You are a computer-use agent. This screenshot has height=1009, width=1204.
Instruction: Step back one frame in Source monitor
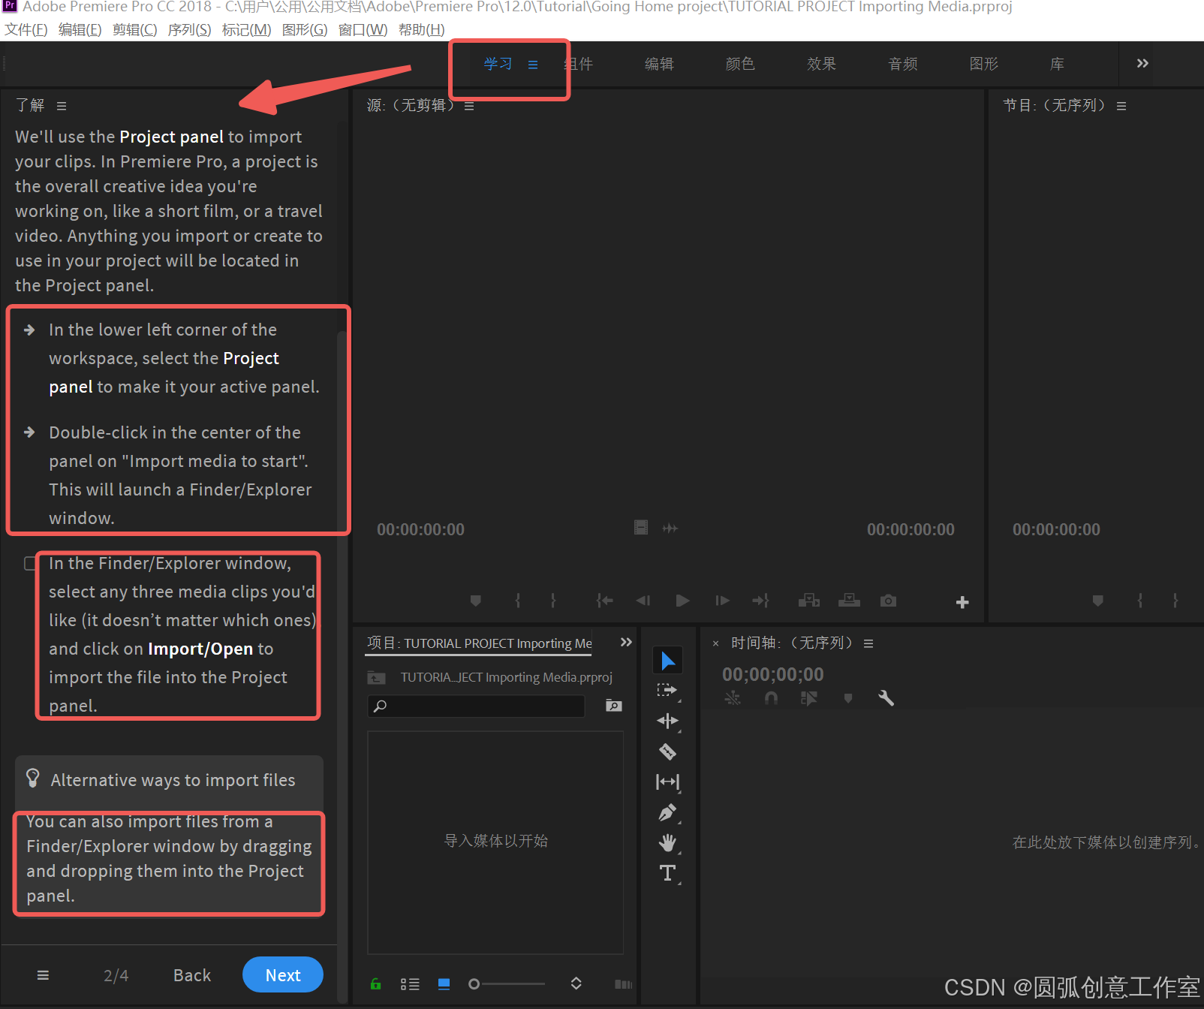point(643,601)
